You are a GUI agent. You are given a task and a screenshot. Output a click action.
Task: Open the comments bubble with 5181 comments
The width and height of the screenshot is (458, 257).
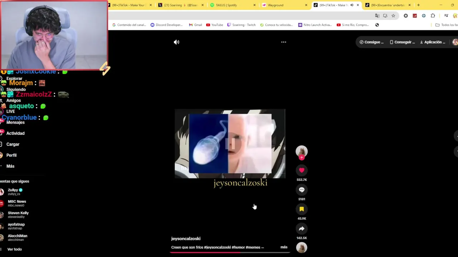(302, 190)
